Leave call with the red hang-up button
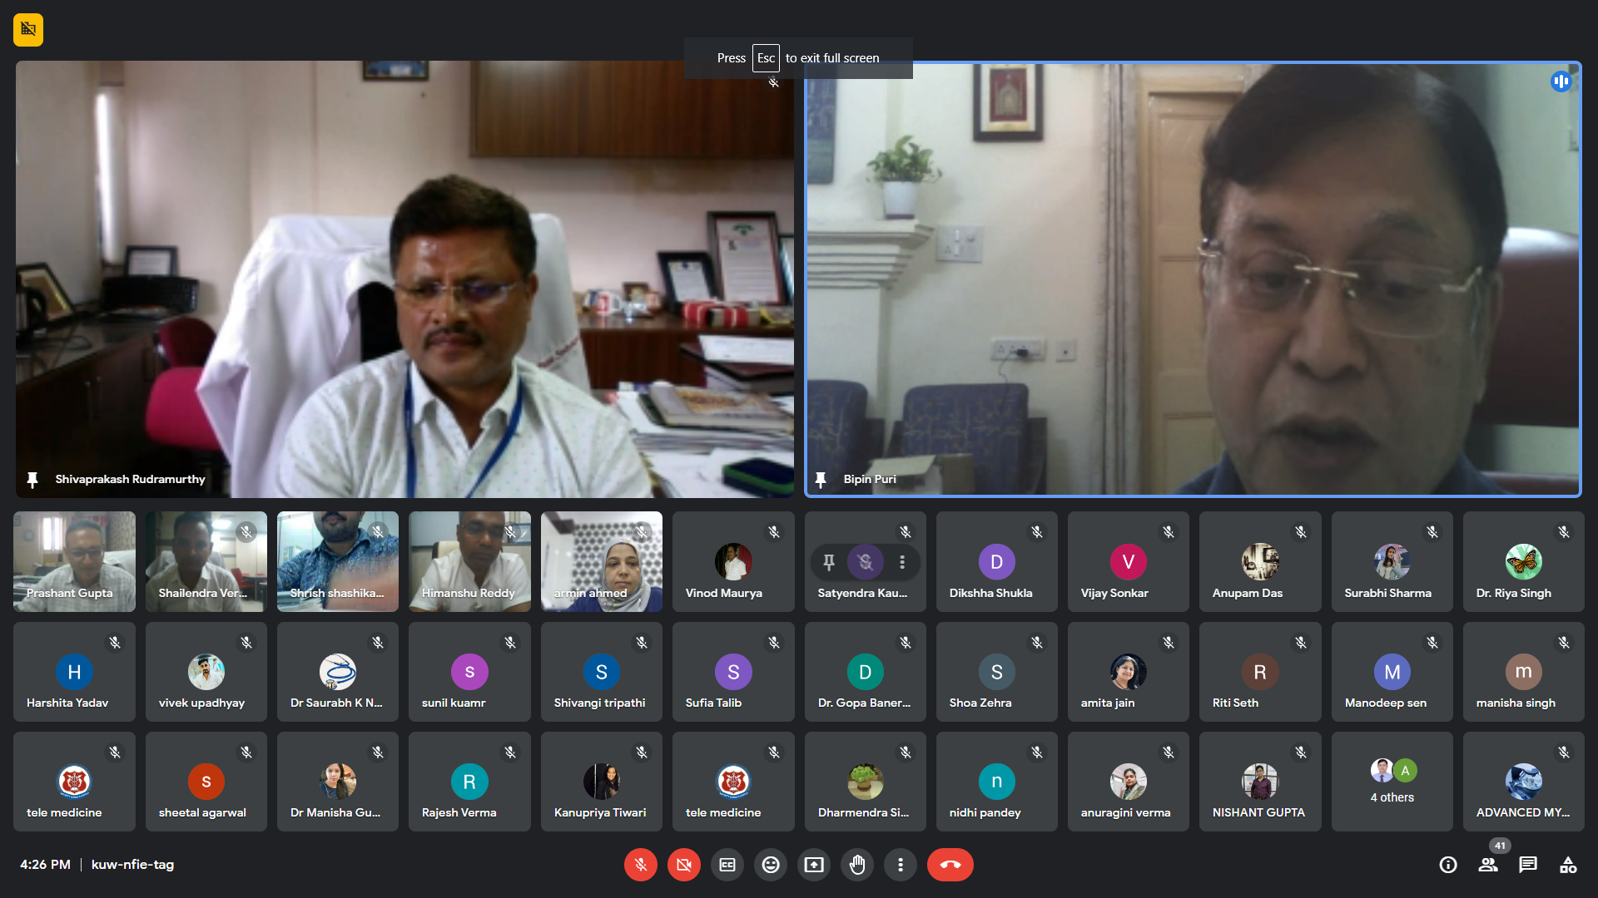This screenshot has height=898, width=1598. point(950,865)
